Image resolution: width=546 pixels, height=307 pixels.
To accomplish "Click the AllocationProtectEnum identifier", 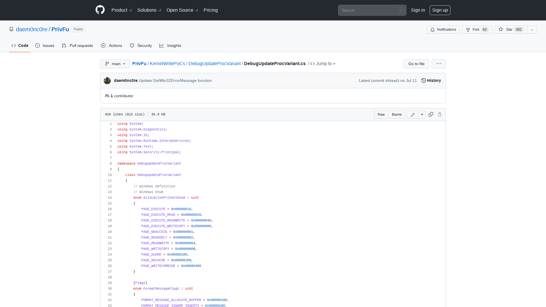I will (164, 198).
